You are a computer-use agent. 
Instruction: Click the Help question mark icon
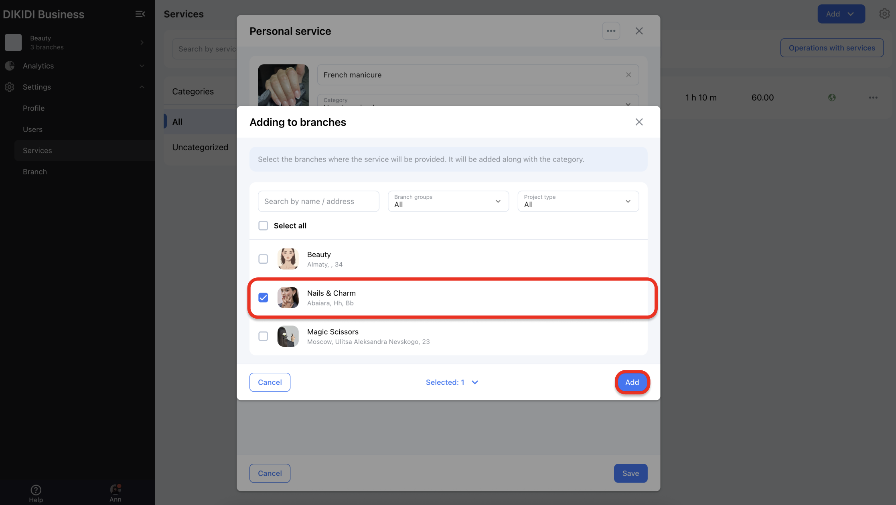click(x=36, y=490)
